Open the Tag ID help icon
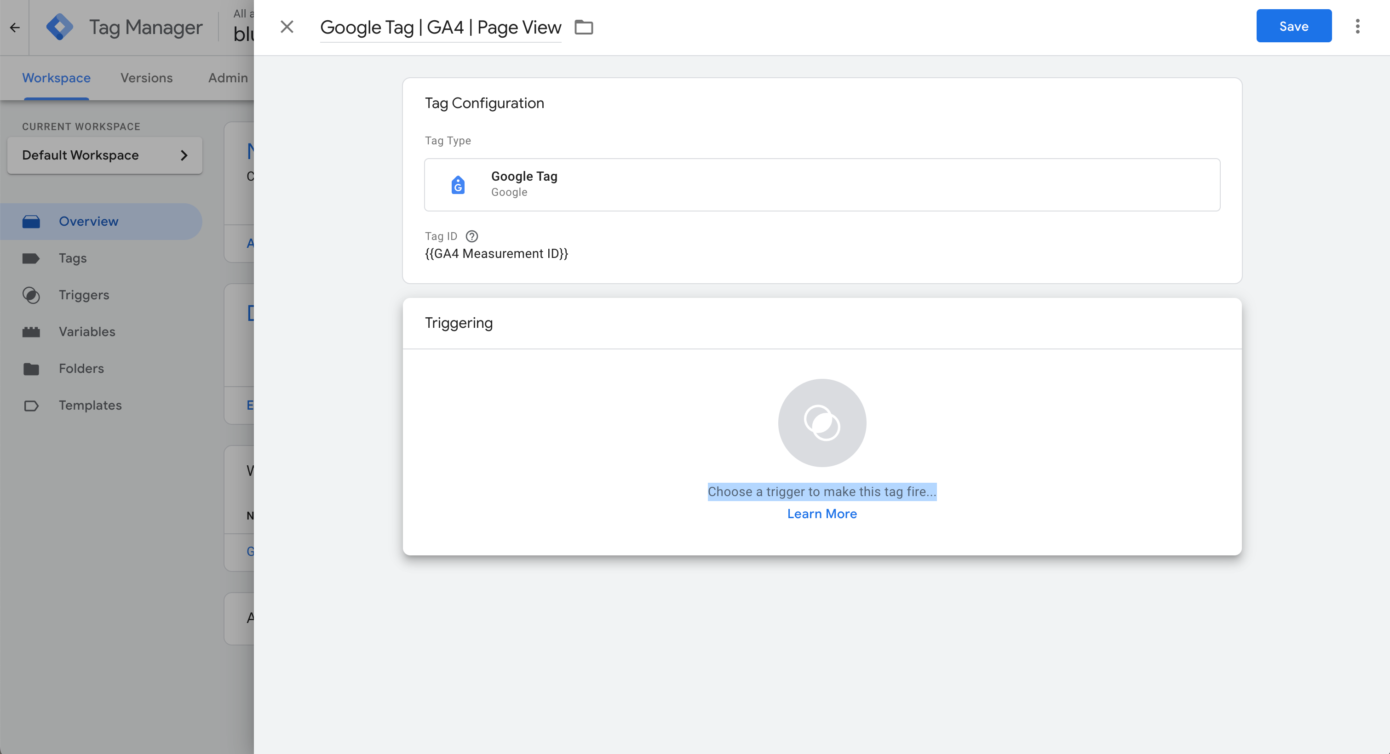Image resolution: width=1390 pixels, height=754 pixels. coord(471,236)
